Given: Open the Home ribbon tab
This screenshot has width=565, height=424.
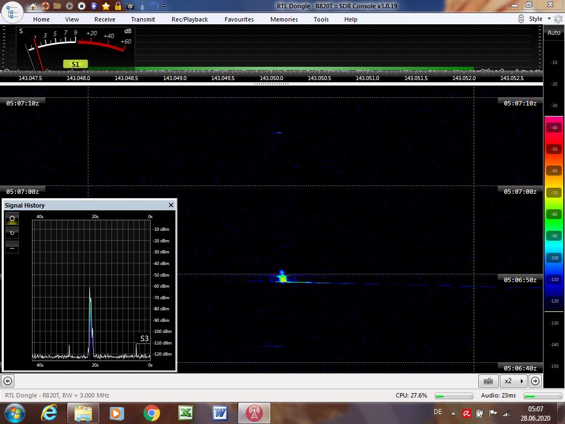Looking at the screenshot, I should [41, 19].
